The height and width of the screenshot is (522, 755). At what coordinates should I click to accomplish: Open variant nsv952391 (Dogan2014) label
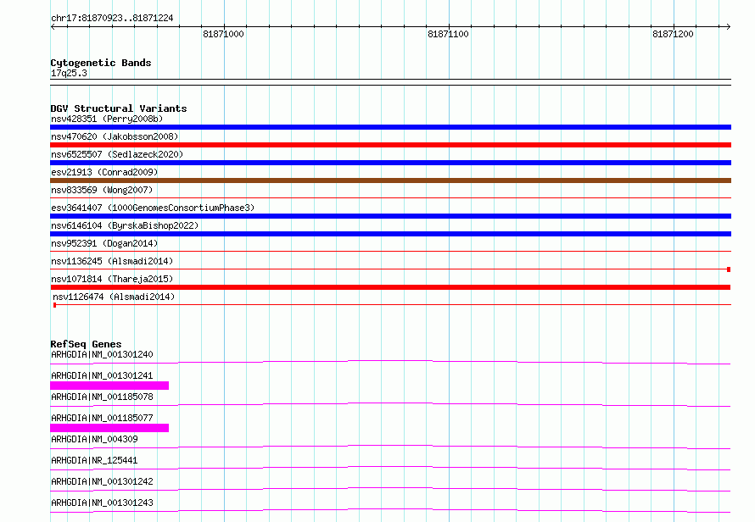[x=104, y=243]
